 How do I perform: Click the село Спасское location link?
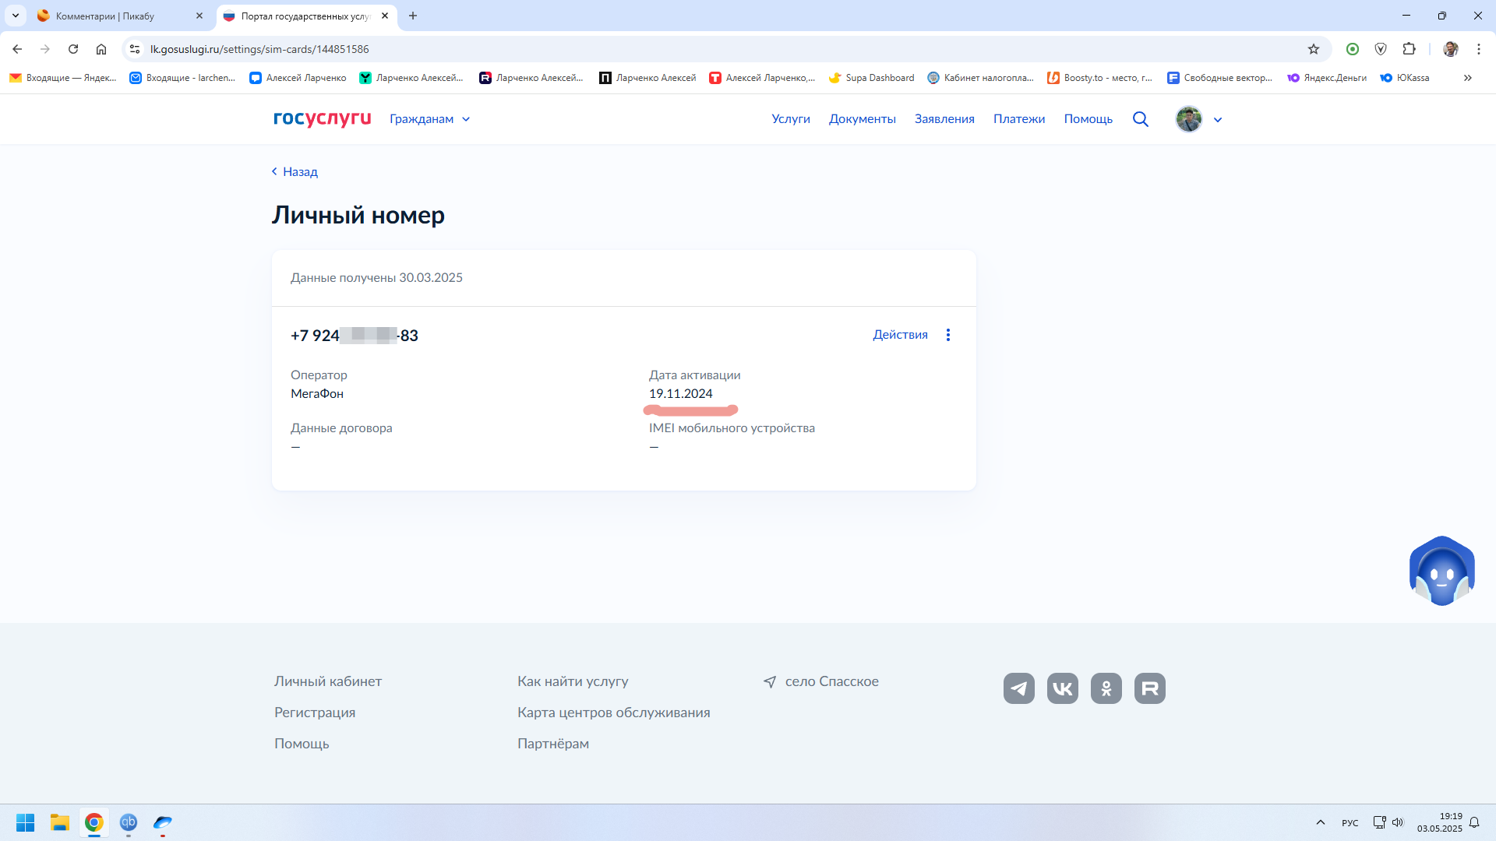click(x=831, y=681)
